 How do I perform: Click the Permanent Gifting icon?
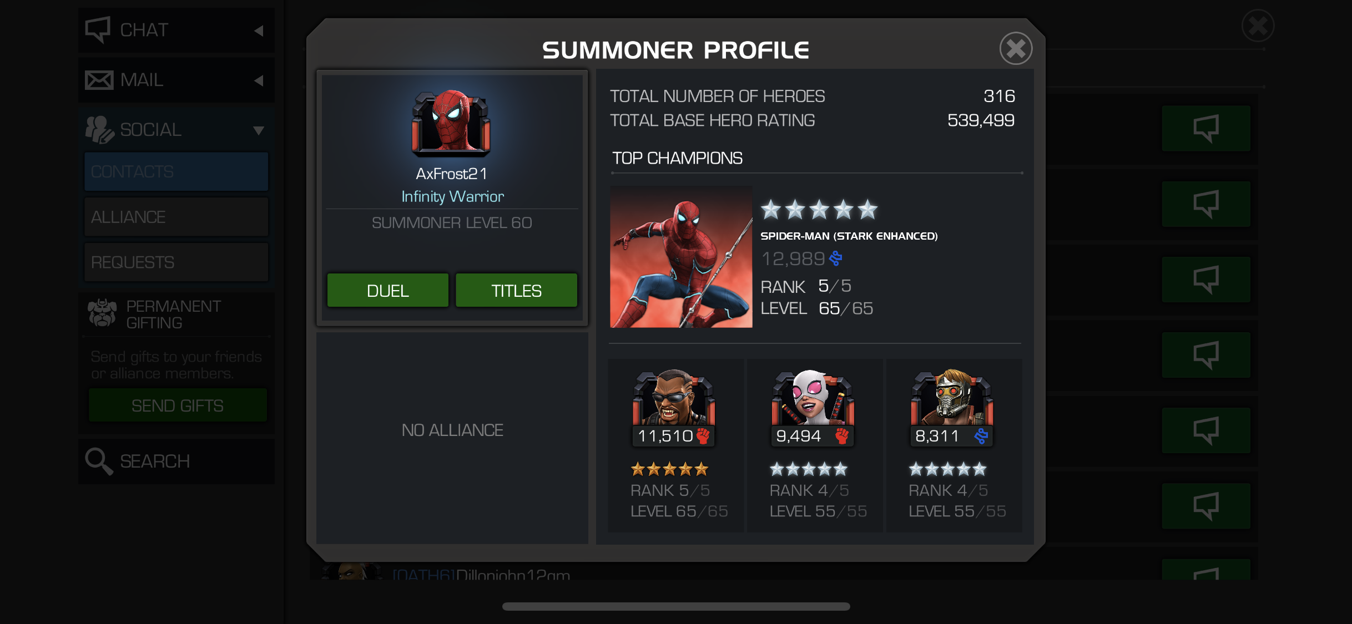(102, 313)
